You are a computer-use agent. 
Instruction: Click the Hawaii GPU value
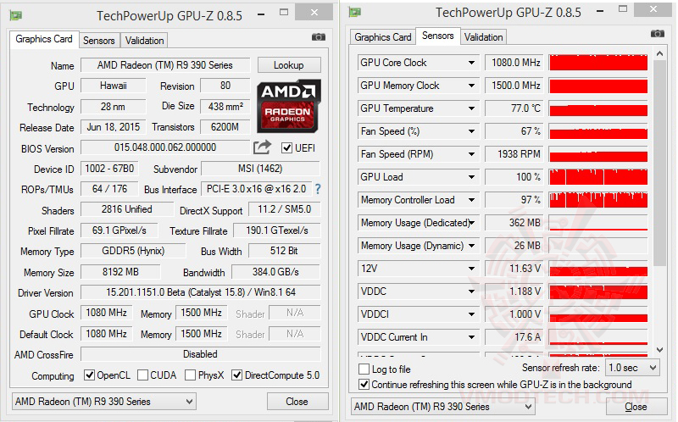(x=114, y=86)
